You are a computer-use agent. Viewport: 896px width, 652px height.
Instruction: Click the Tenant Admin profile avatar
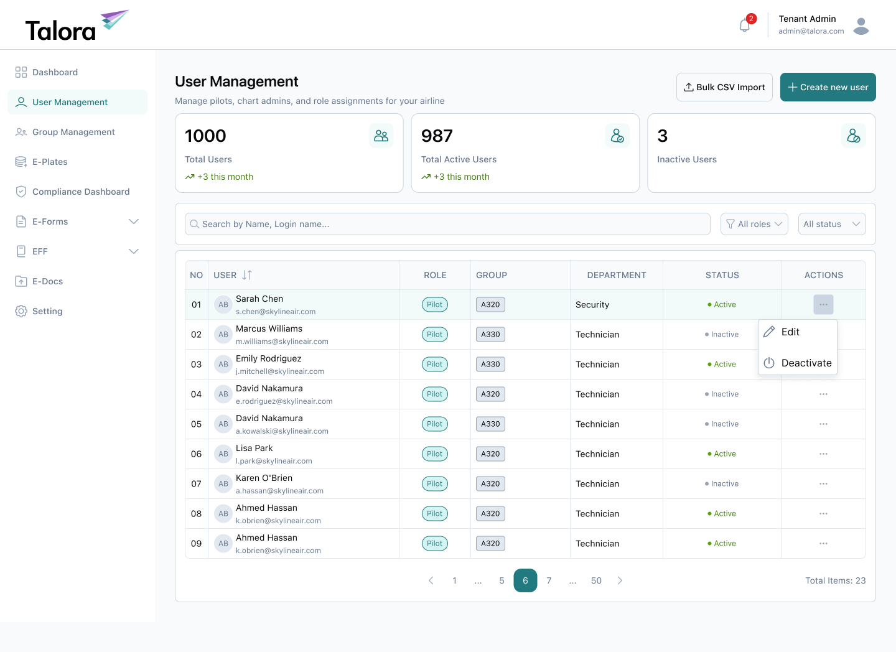click(861, 26)
